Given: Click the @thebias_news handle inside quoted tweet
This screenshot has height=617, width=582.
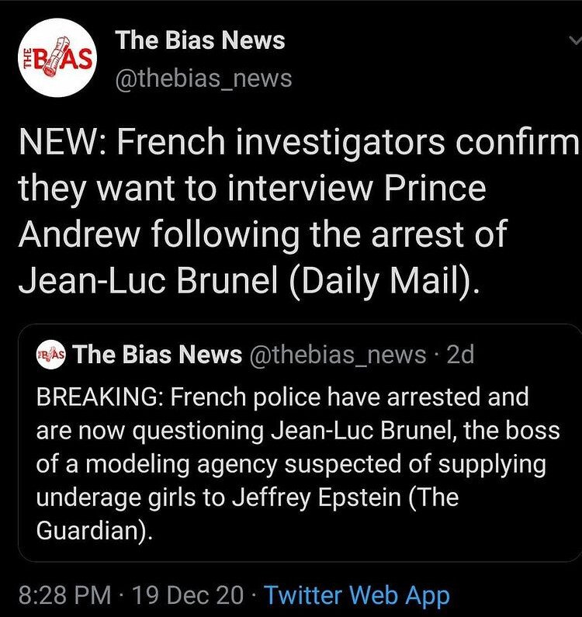Looking at the screenshot, I should 338,355.
